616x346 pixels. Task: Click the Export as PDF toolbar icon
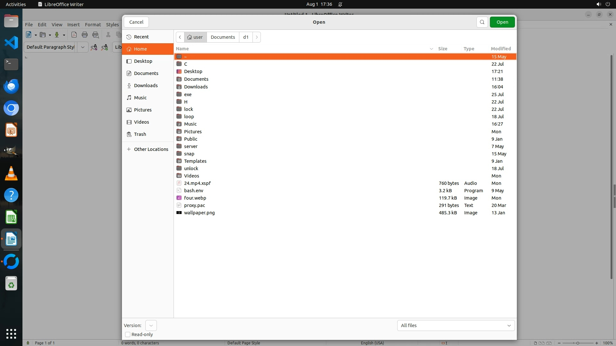coord(74,35)
